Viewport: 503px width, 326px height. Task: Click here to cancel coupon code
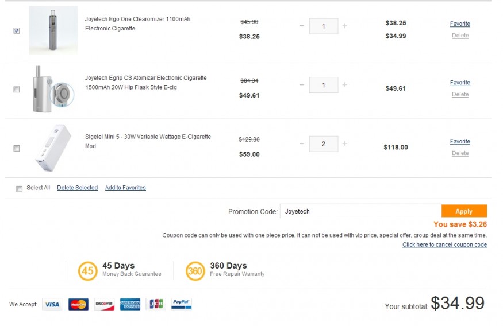(444, 244)
